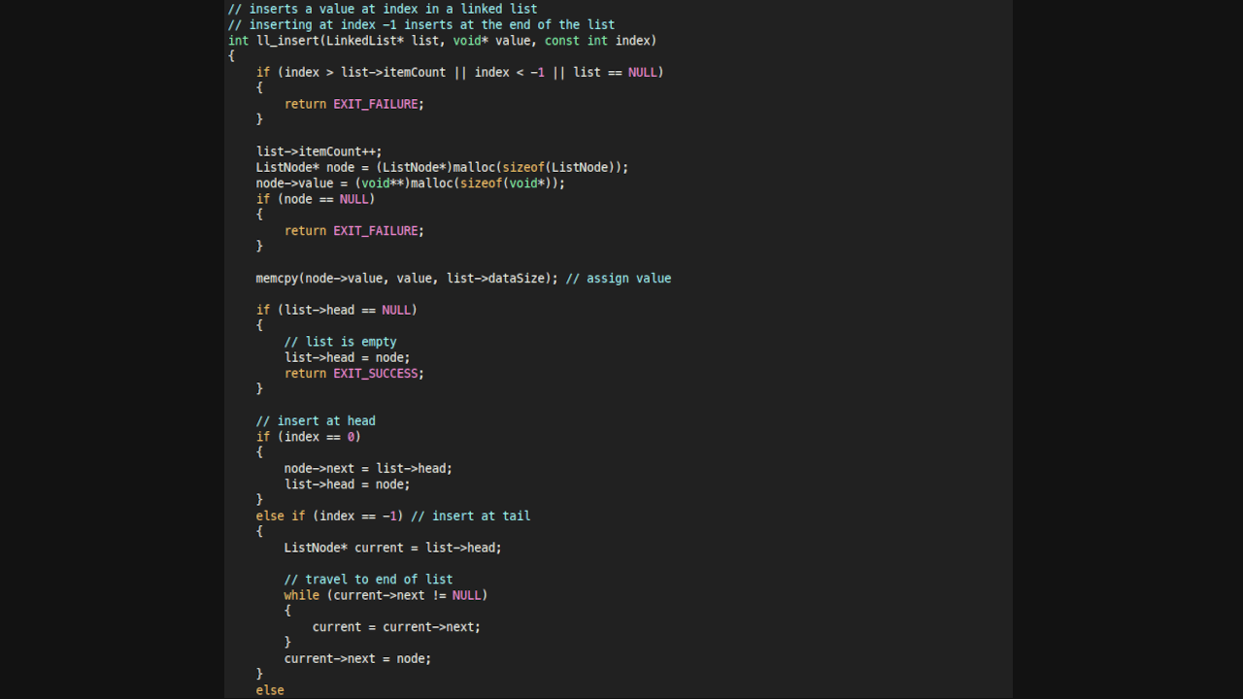Click the "// assign value" comment
The width and height of the screenshot is (1243, 699).
pyautogui.click(x=619, y=279)
